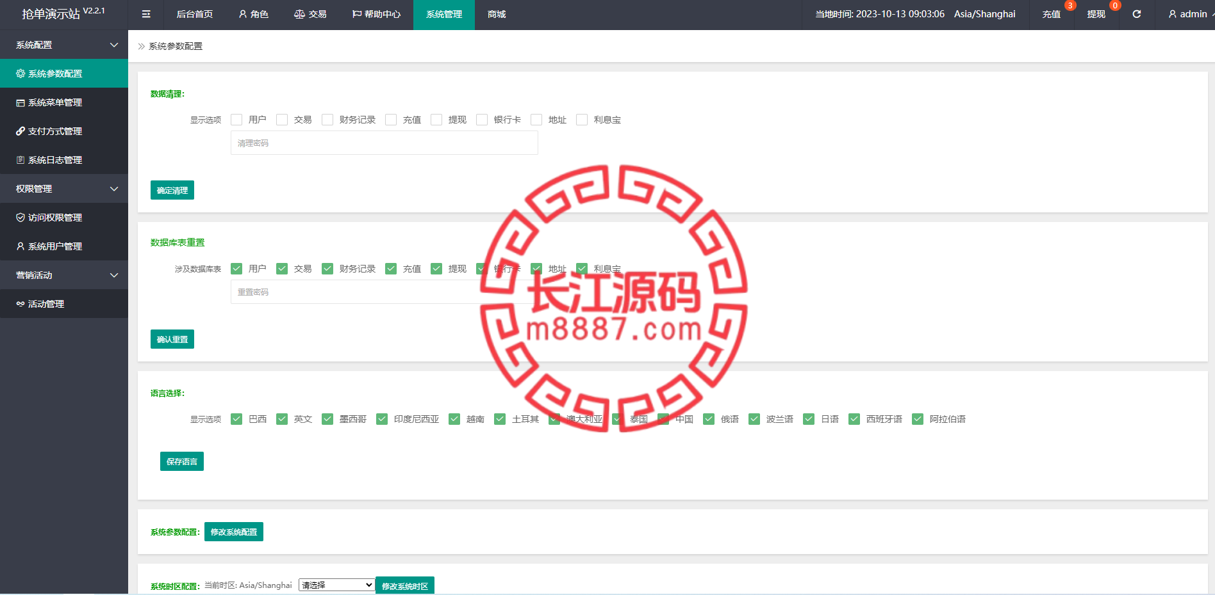Open 支付方式管理 in sidebar

[x=64, y=131]
